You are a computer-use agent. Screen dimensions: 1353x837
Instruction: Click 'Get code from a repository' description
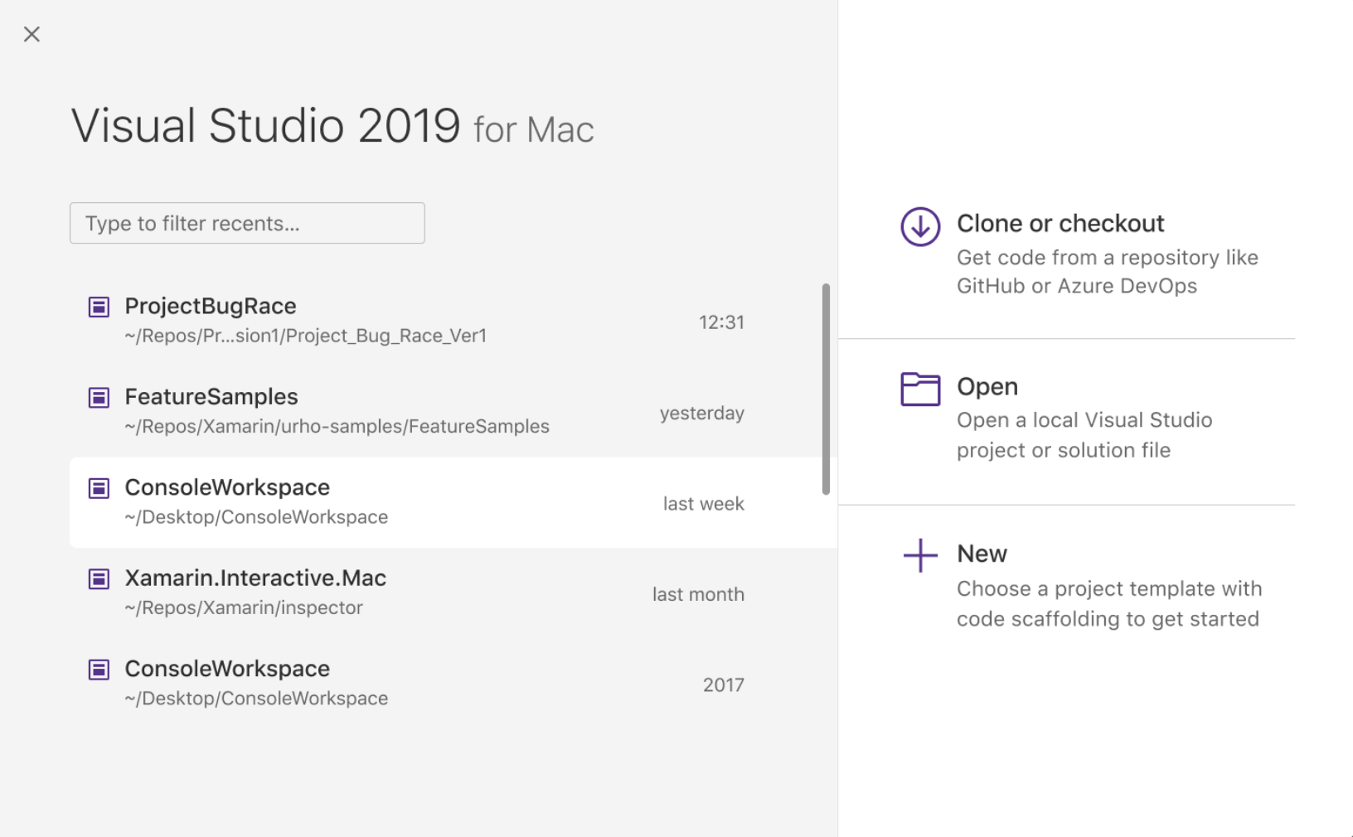1108,272
